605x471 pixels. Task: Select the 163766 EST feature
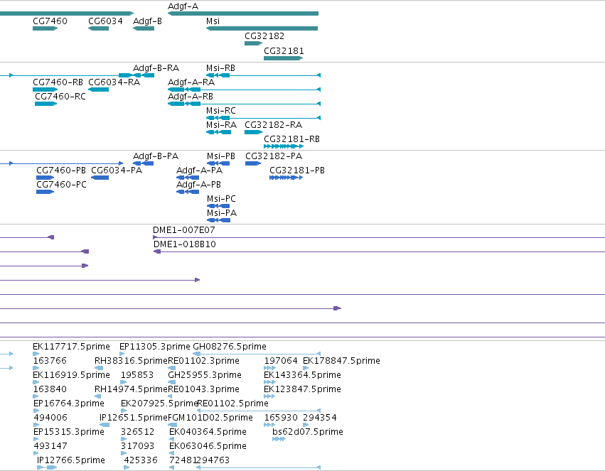[36, 368]
